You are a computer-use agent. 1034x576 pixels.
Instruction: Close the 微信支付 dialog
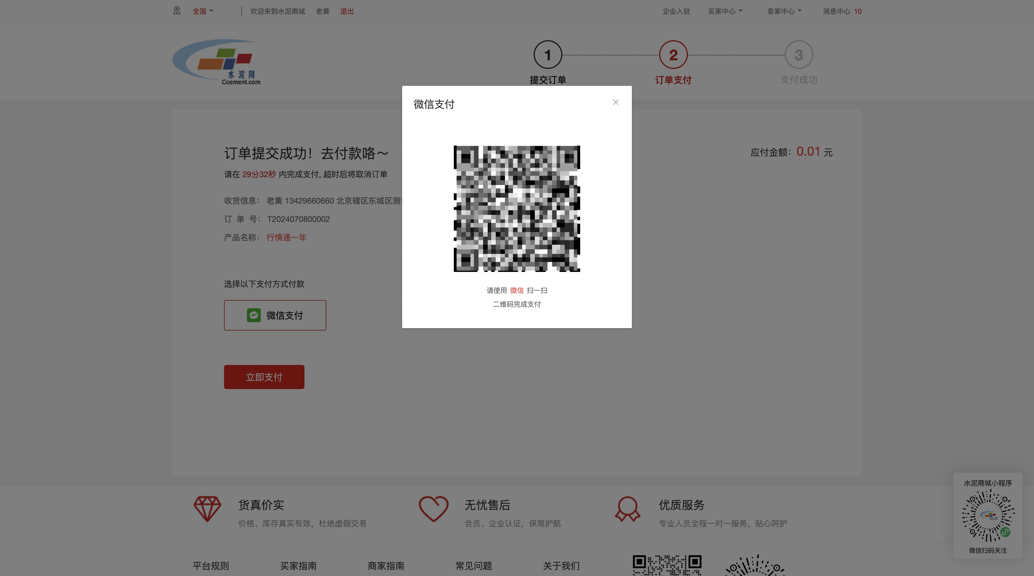coord(615,102)
